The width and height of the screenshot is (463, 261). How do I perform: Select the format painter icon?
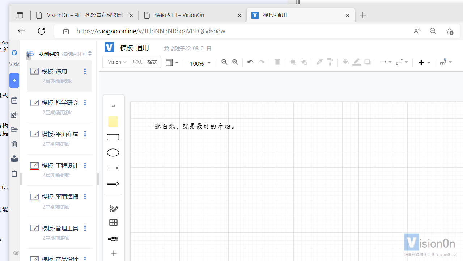tap(330, 62)
